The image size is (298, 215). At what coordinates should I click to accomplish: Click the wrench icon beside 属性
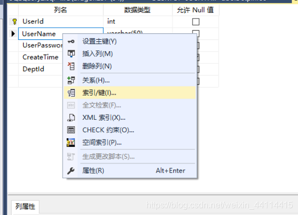click(71, 171)
